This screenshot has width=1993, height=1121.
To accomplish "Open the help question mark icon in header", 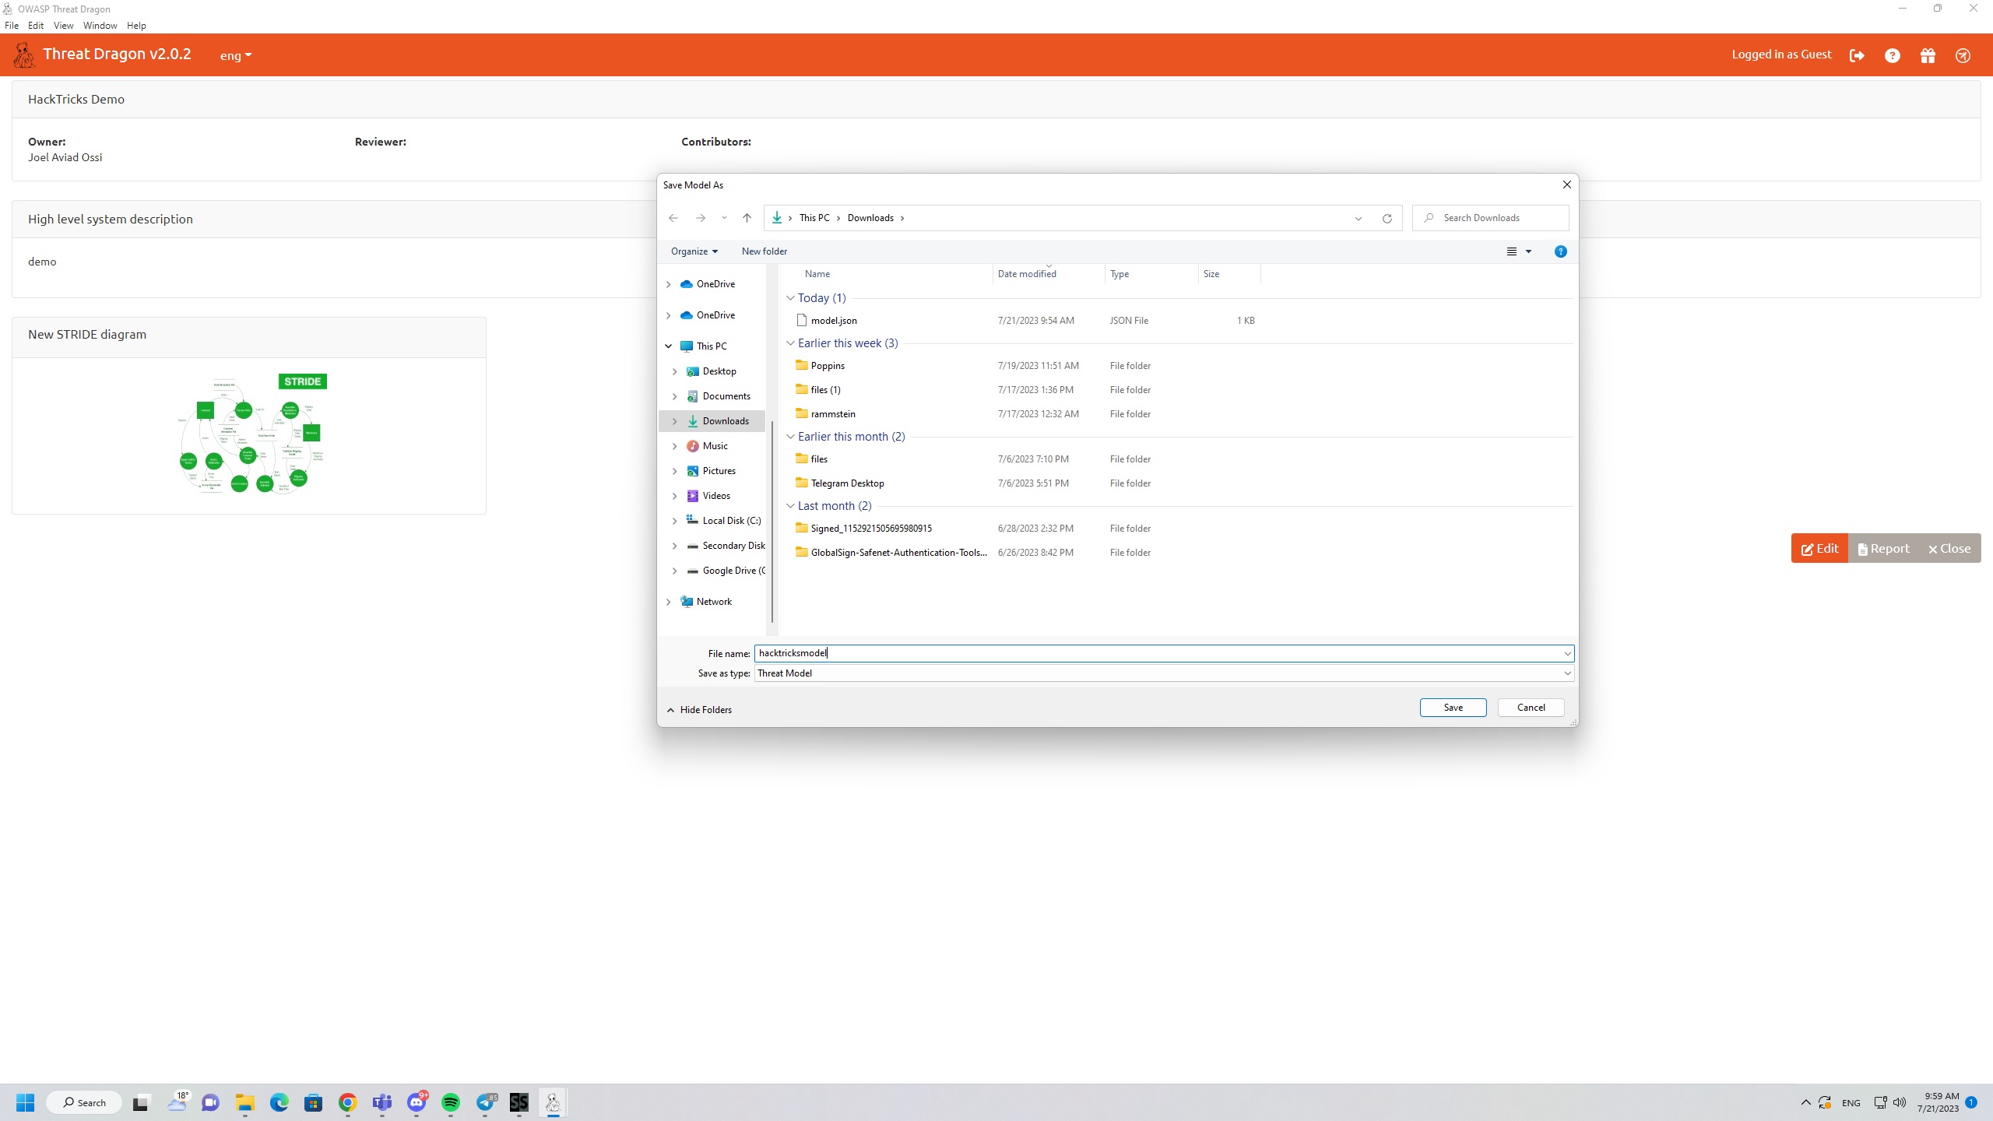I will coord(1893,55).
